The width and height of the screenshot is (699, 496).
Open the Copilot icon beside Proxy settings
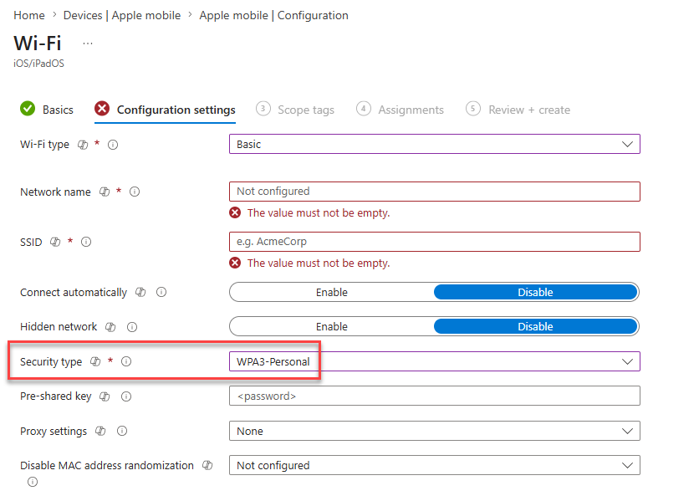pos(100,431)
